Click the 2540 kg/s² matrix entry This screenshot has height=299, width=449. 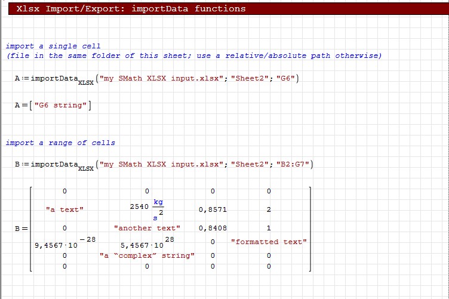pos(146,209)
